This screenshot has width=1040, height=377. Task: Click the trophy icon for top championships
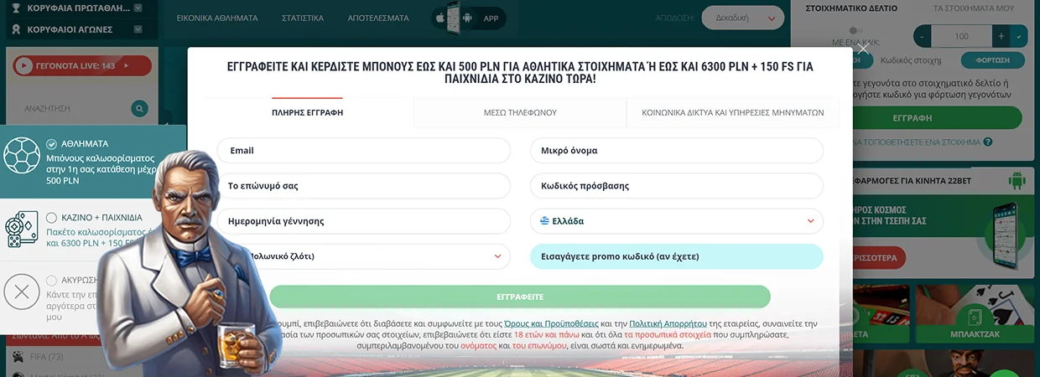tap(15, 8)
